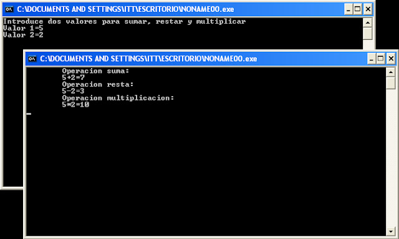399x239 pixels.
Task: Open the system menu icon of the back console window
Action: pos(9,9)
